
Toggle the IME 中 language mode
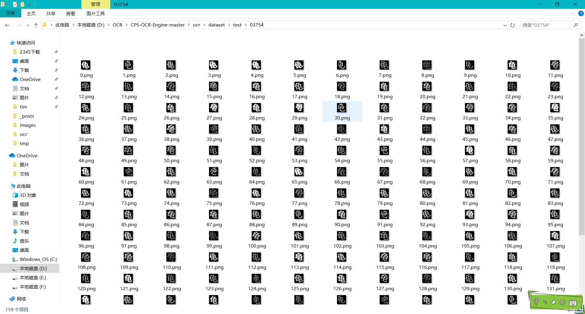pyautogui.click(x=537, y=302)
